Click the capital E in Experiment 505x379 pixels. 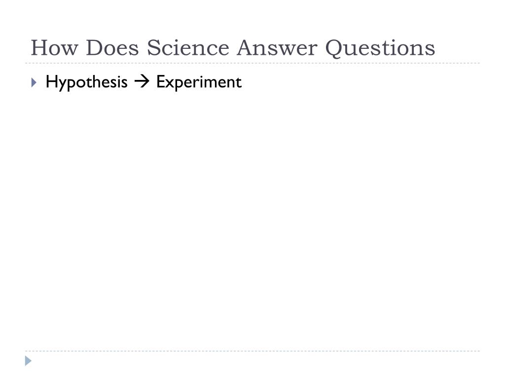(x=160, y=81)
